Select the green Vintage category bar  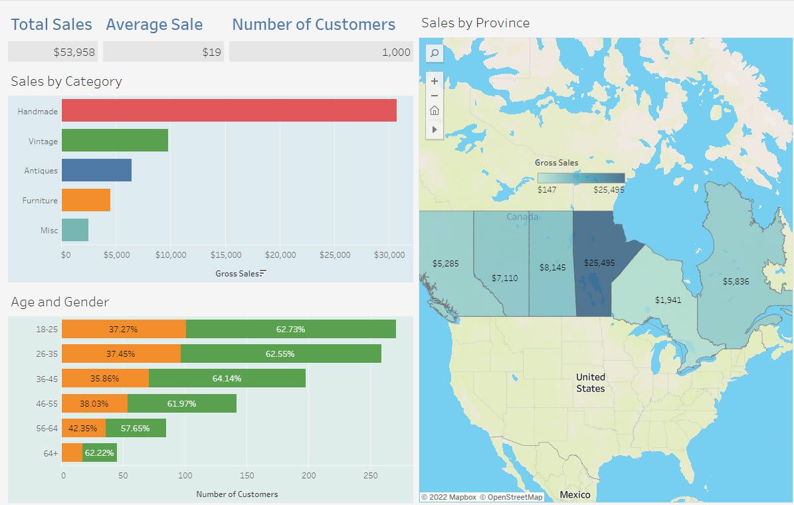pos(114,141)
